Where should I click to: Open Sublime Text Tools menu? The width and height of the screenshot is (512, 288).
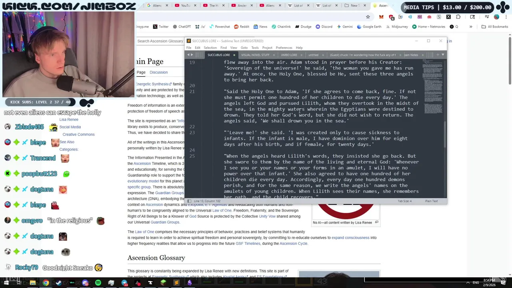point(255,48)
